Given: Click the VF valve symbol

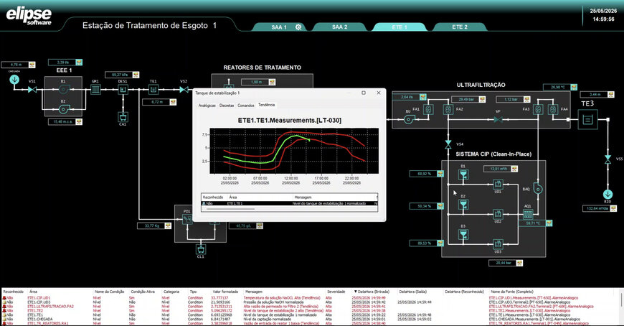Looking at the screenshot, I should coord(498,120).
